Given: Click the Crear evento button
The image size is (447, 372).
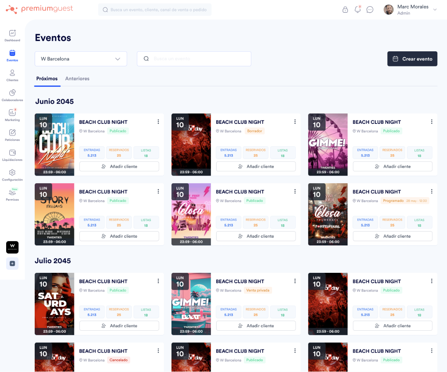Looking at the screenshot, I should point(412,59).
